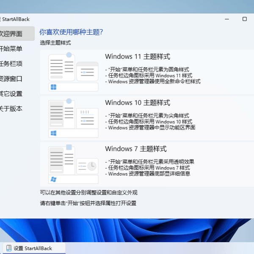Open the 欢迎界面 sidebar page
Viewport: 254px width, 254px height.
(x=17, y=34)
